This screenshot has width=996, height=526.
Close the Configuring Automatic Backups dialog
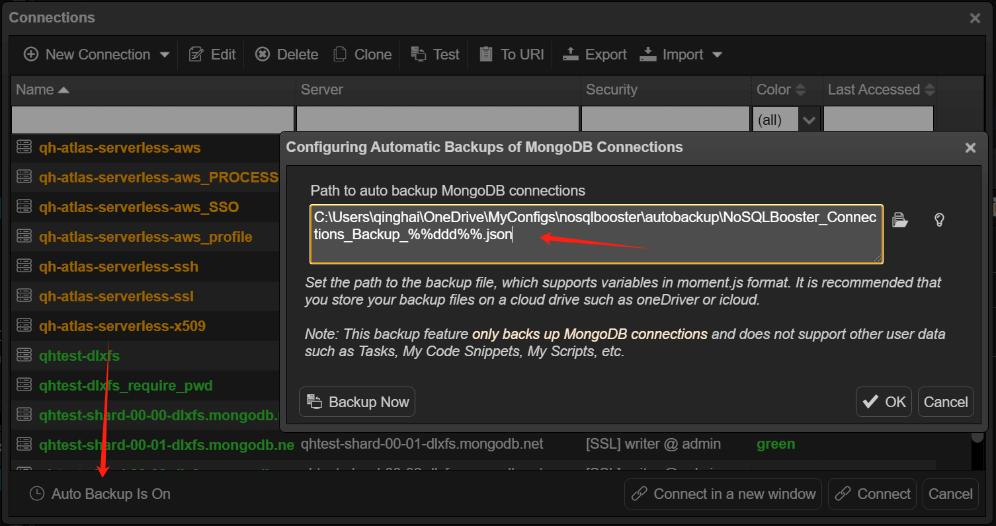click(970, 148)
